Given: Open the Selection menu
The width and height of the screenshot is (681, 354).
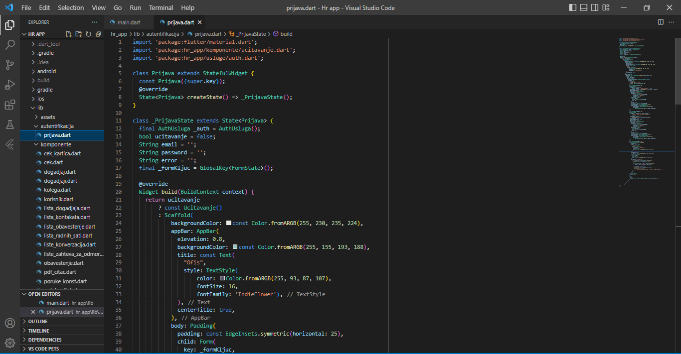Looking at the screenshot, I should pyautogui.click(x=71, y=7).
